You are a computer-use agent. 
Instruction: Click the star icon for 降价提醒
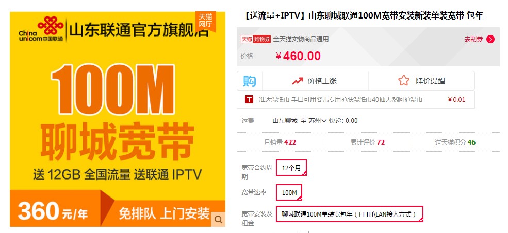coord(404,80)
